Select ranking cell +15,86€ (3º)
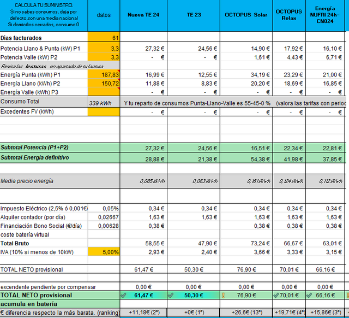349x318 pixels. click(325, 313)
